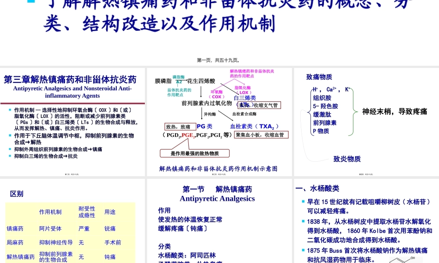
Task: Click the 是作用最强的致热物质 callout box
Action: (194, 153)
